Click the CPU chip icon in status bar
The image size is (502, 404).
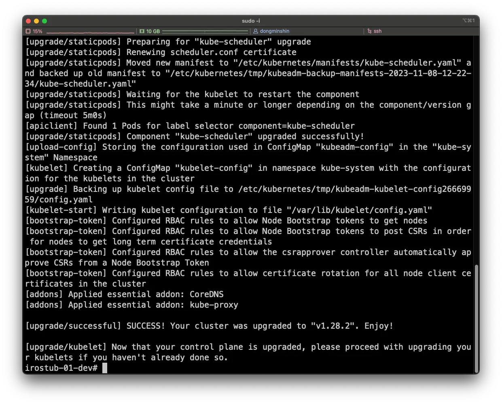click(x=28, y=31)
